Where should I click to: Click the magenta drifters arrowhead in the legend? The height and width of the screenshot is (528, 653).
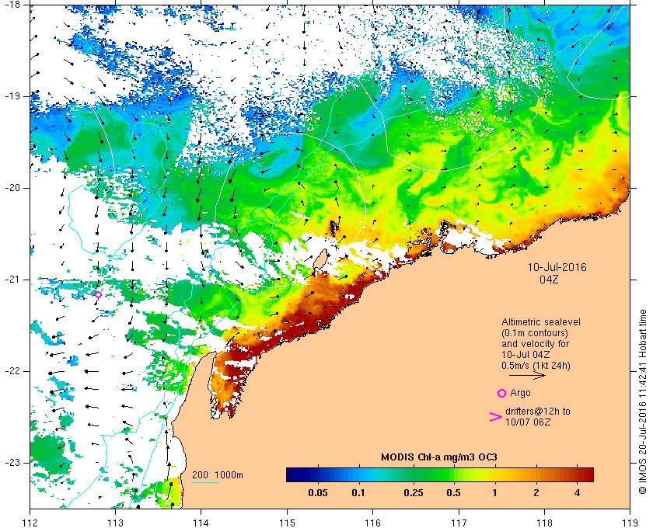(x=496, y=417)
